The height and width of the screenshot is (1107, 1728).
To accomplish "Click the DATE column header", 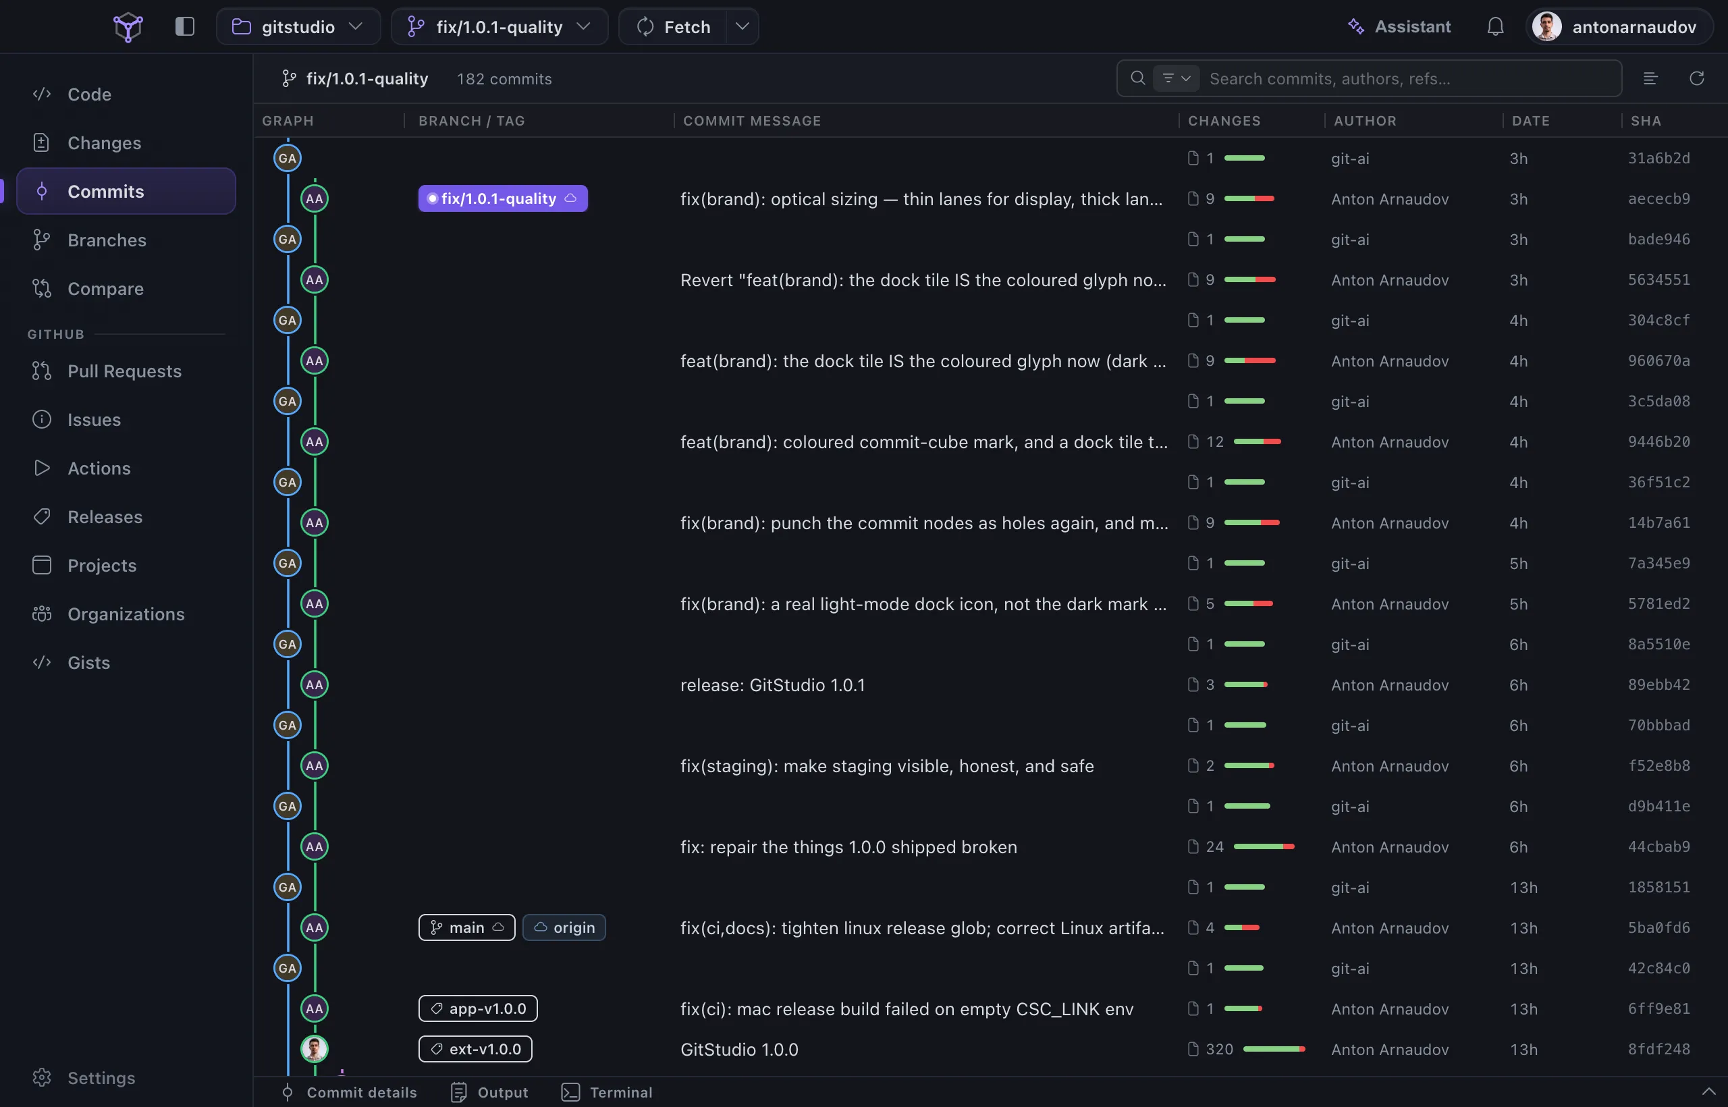I will [x=1530, y=121].
